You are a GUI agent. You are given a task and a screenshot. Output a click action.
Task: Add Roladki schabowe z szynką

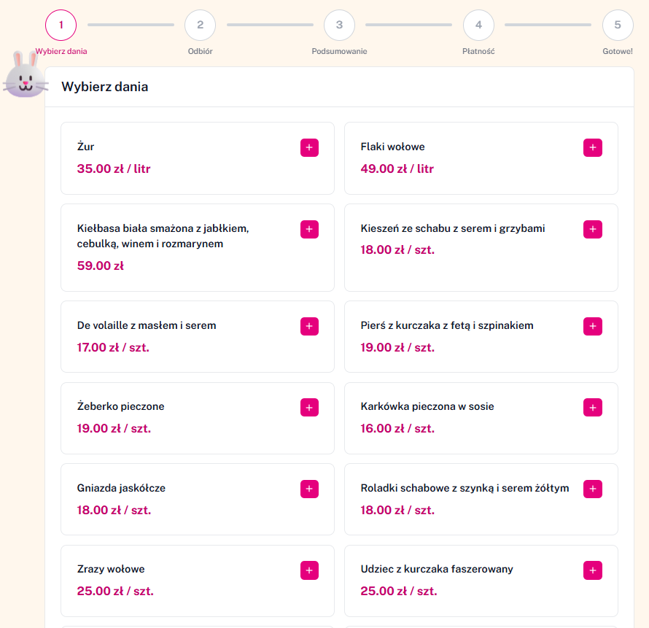[x=592, y=489]
